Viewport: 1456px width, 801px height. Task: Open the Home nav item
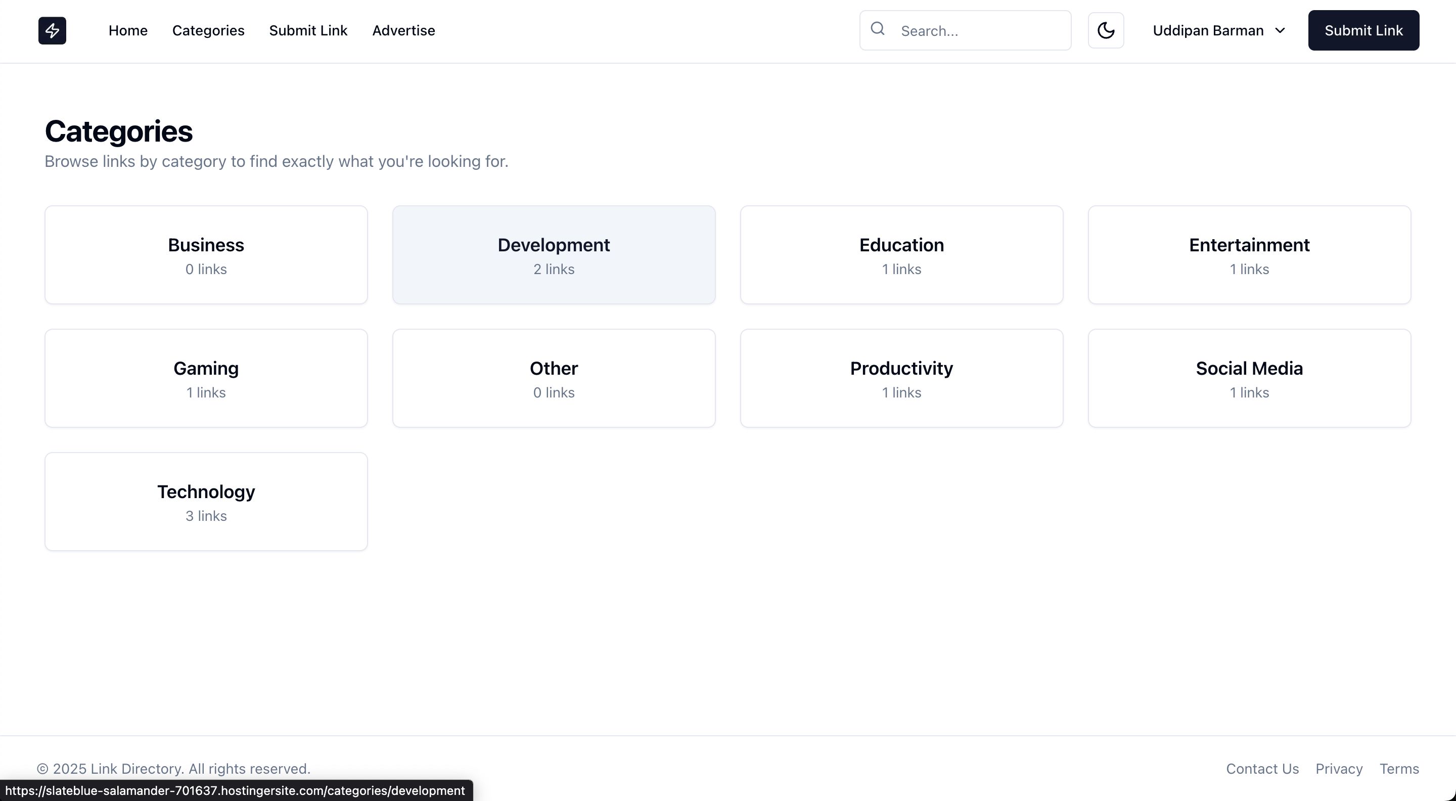point(128,30)
